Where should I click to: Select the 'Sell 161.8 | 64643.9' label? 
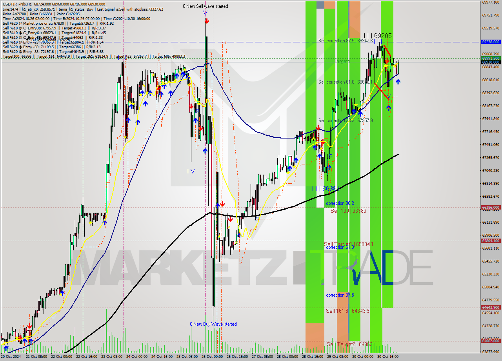347,311
